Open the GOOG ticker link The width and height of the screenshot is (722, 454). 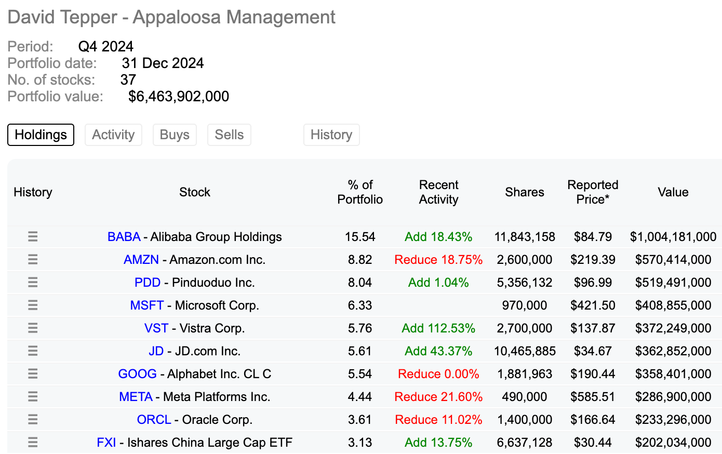(138, 374)
